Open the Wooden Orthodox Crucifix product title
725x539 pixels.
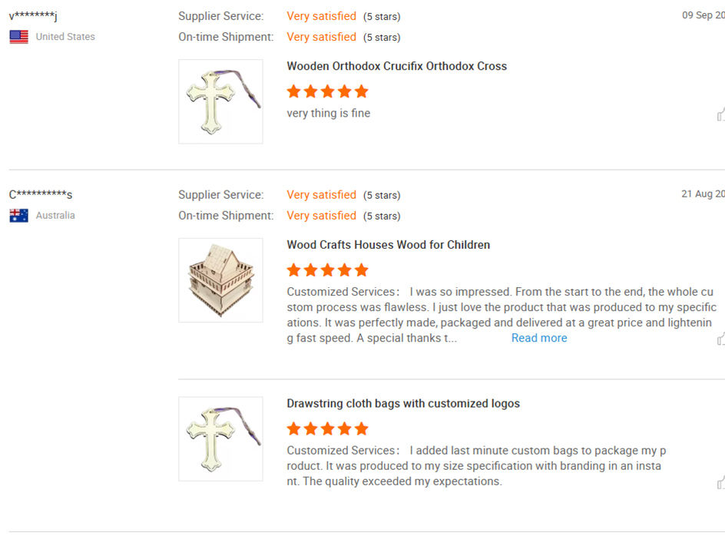[397, 66]
